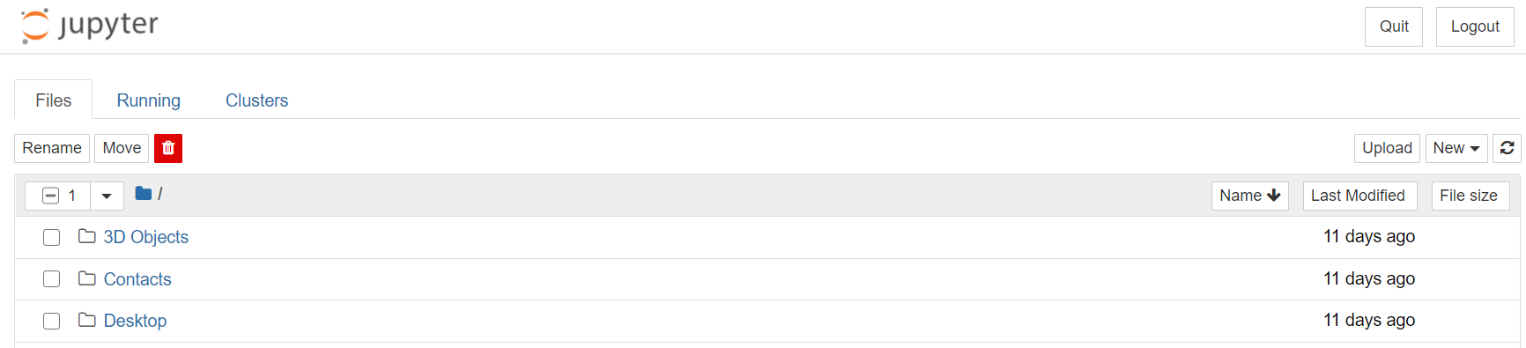This screenshot has width=1526, height=348.
Task: Toggle the select-all checkbox
Action: coord(51,196)
